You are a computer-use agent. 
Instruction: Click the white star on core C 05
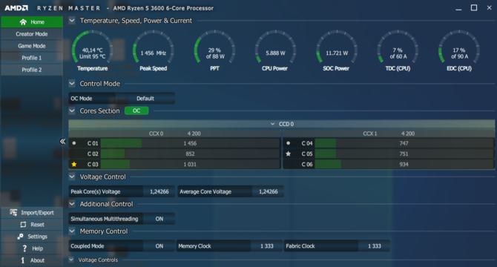pyautogui.click(x=288, y=154)
